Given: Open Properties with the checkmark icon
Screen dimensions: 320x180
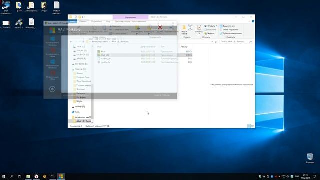Looking at the screenshot, I should pos(199,27).
